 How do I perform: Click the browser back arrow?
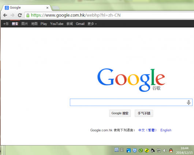point(5,15)
